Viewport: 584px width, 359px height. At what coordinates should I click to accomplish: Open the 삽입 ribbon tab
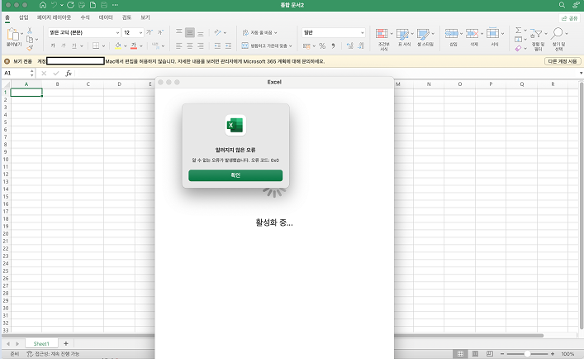23,17
